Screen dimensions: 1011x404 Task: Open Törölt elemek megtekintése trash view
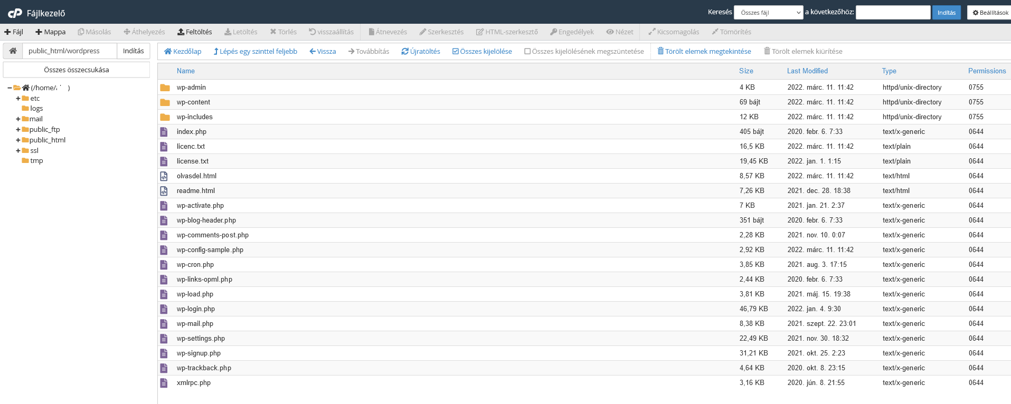coord(704,51)
